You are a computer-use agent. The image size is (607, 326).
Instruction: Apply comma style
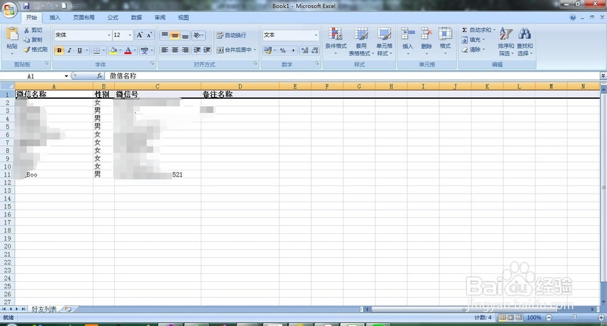click(293, 50)
